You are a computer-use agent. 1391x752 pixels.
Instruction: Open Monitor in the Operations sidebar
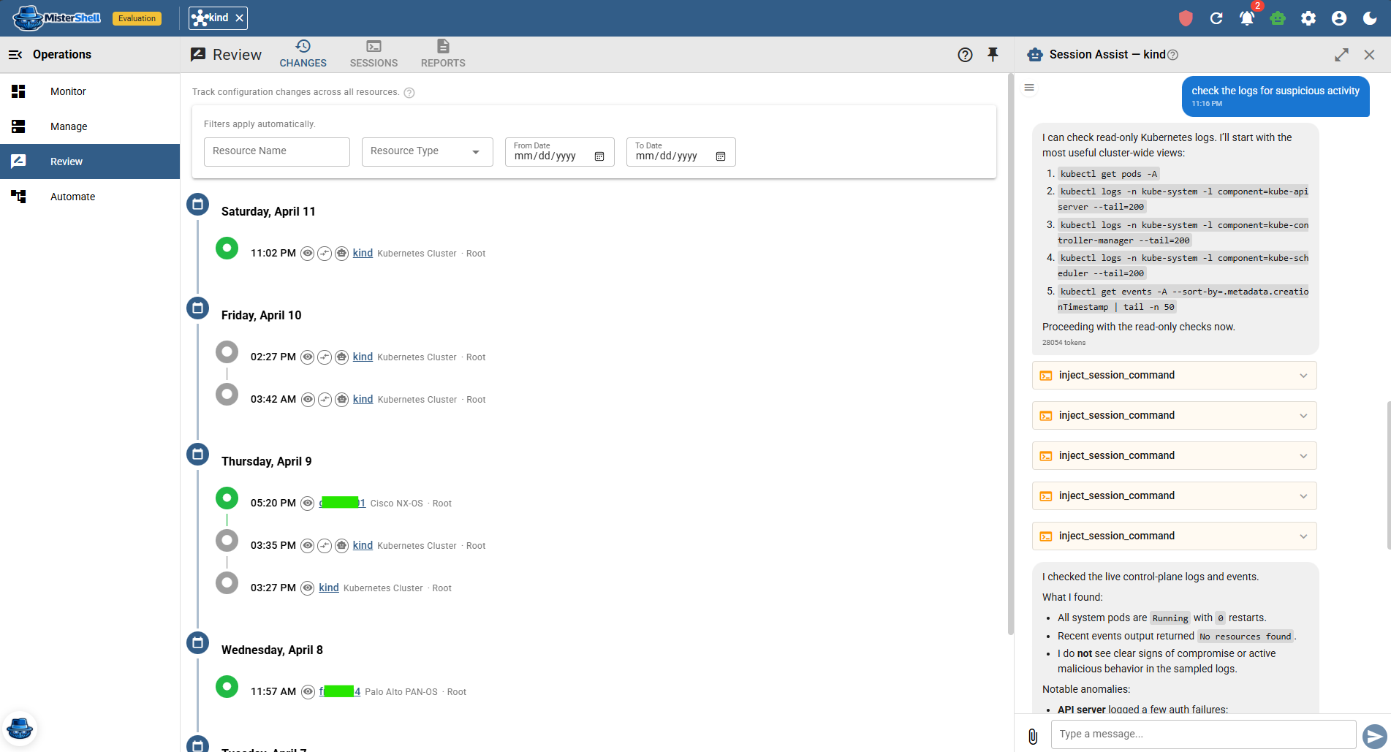click(90, 91)
